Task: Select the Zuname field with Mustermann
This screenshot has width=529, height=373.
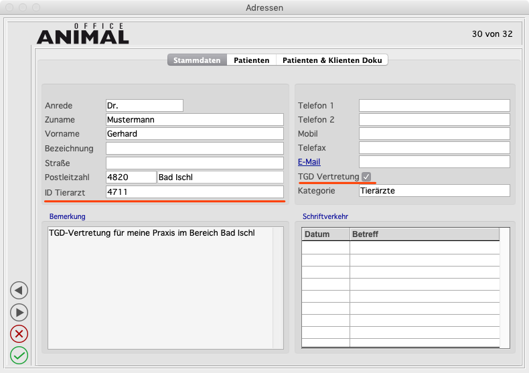Action: (194, 120)
